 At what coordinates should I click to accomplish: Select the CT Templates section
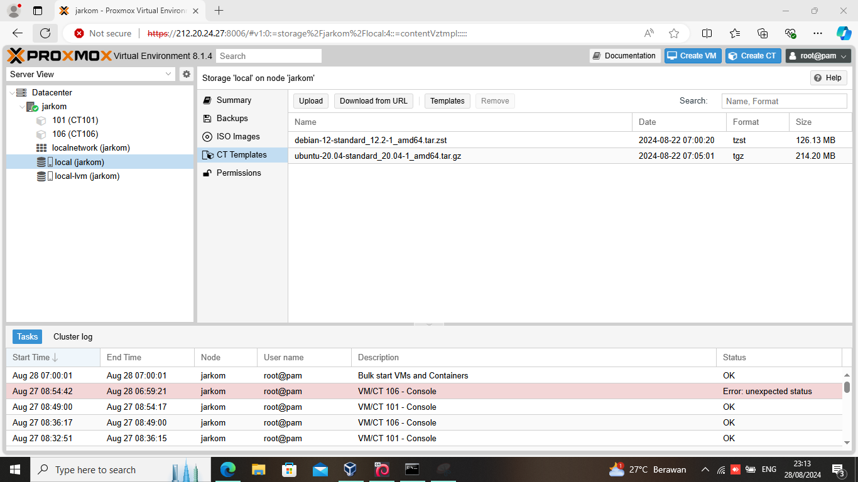[x=242, y=155]
